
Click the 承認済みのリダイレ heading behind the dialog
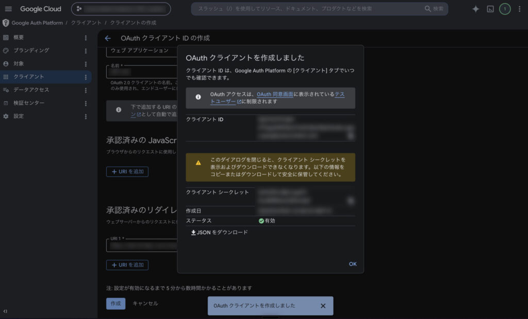click(141, 210)
